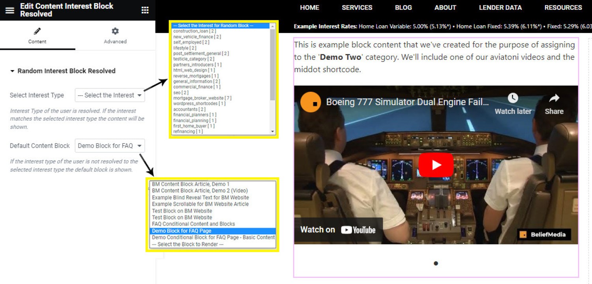Image resolution: width=592 pixels, height=284 pixels.
Task: Click the LENDER DATA navigation link
Action: pos(500,7)
